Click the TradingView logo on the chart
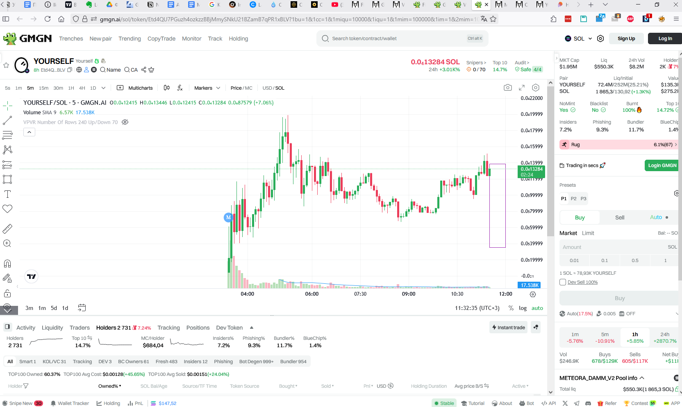This screenshot has height=407, width=682. (x=32, y=276)
